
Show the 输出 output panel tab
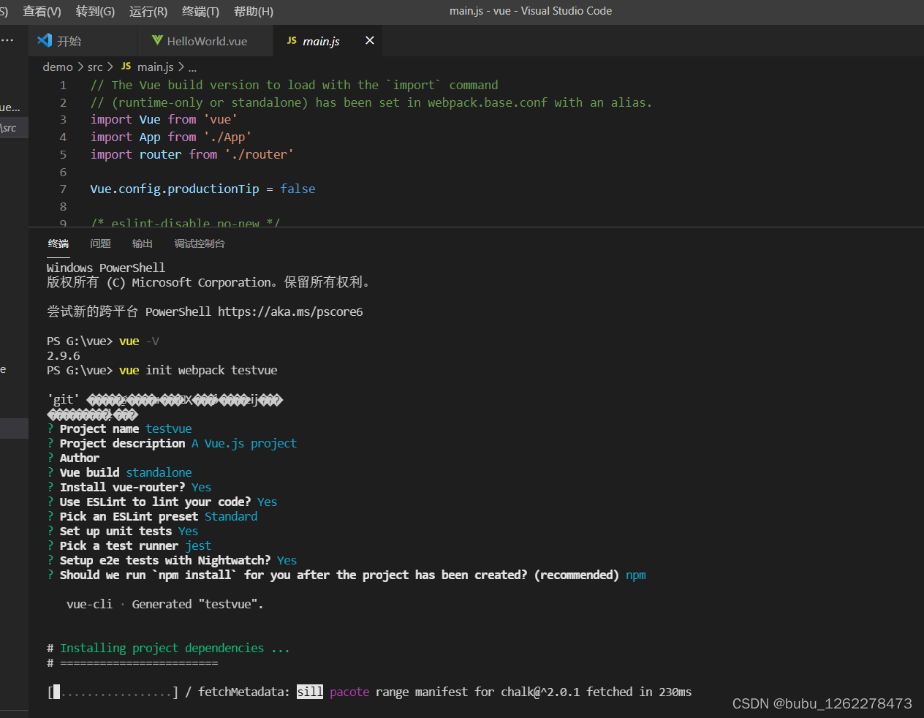[142, 243]
